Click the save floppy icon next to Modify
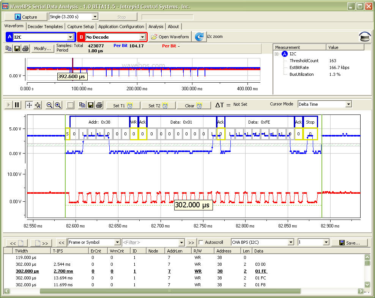 tap(17, 49)
